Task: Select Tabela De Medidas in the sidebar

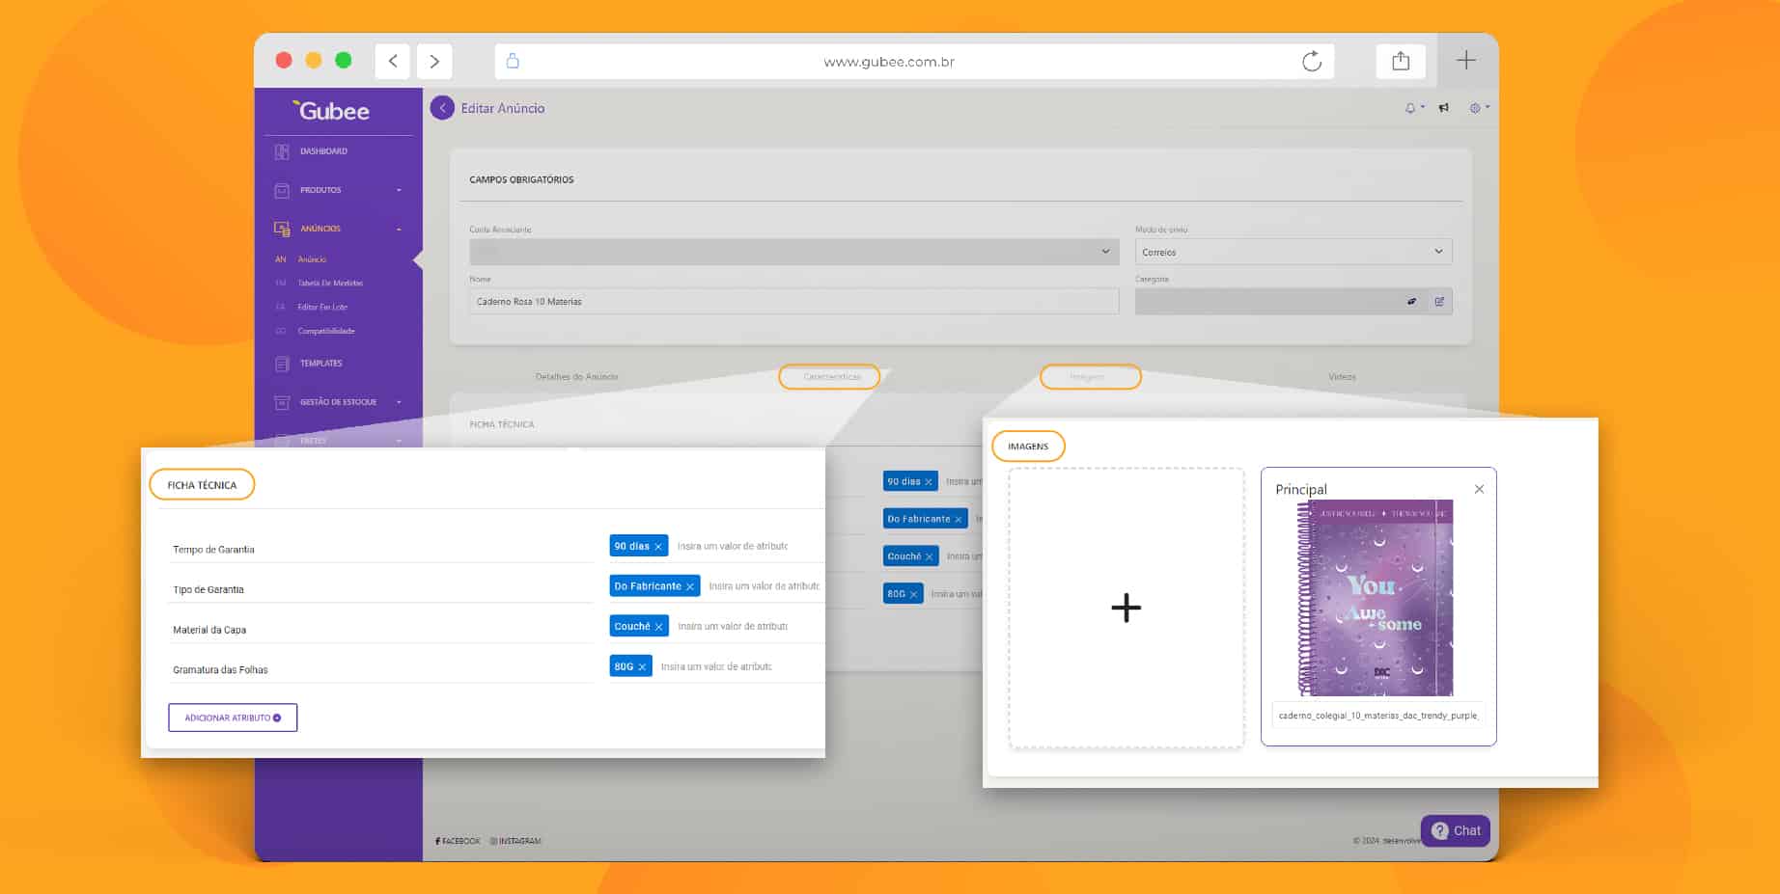Action: click(x=330, y=284)
